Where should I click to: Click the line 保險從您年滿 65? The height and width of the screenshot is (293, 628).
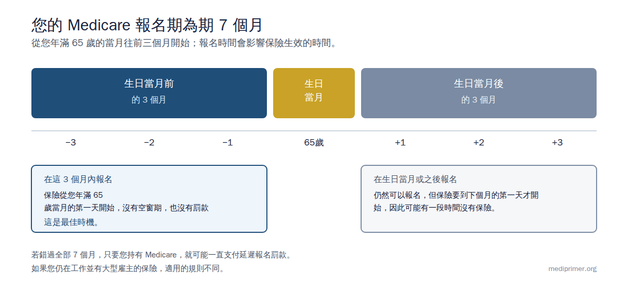73,195
